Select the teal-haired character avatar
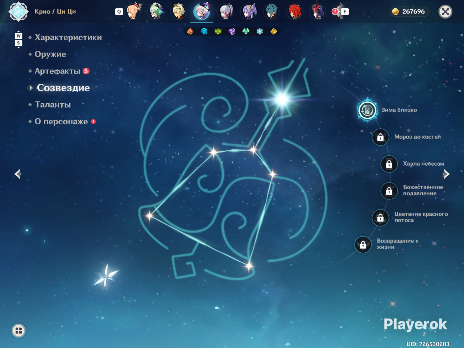 [271, 11]
